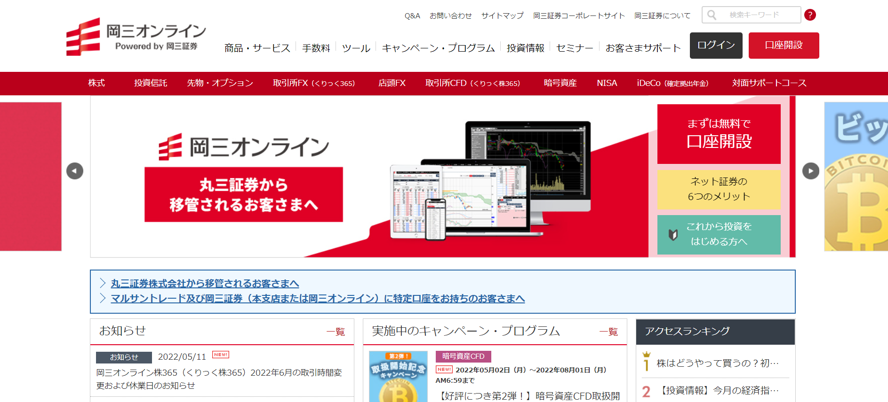Select 暗号資産 in navigation bar
The image size is (888, 402).
tap(560, 83)
